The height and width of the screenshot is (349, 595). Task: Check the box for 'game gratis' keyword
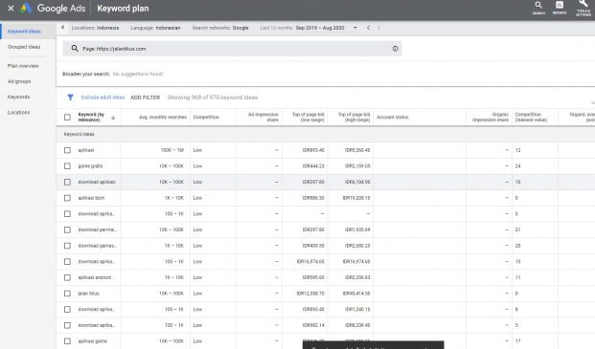[x=67, y=166]
